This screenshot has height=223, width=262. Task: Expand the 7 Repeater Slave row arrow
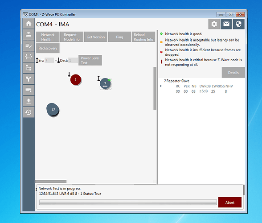coord(161,86)
